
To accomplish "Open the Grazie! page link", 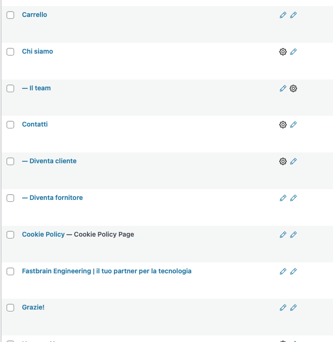I will pyautogui.click(x=33, y=307).
